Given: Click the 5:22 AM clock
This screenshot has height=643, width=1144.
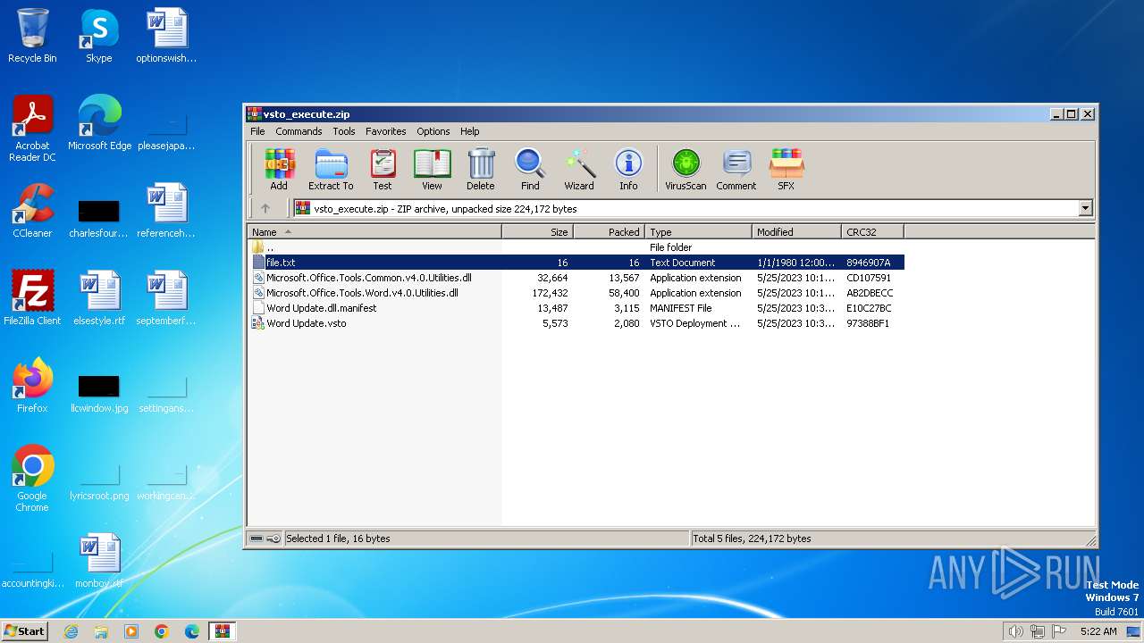Looking at the screenshot, I should (x=1098, y=631).
